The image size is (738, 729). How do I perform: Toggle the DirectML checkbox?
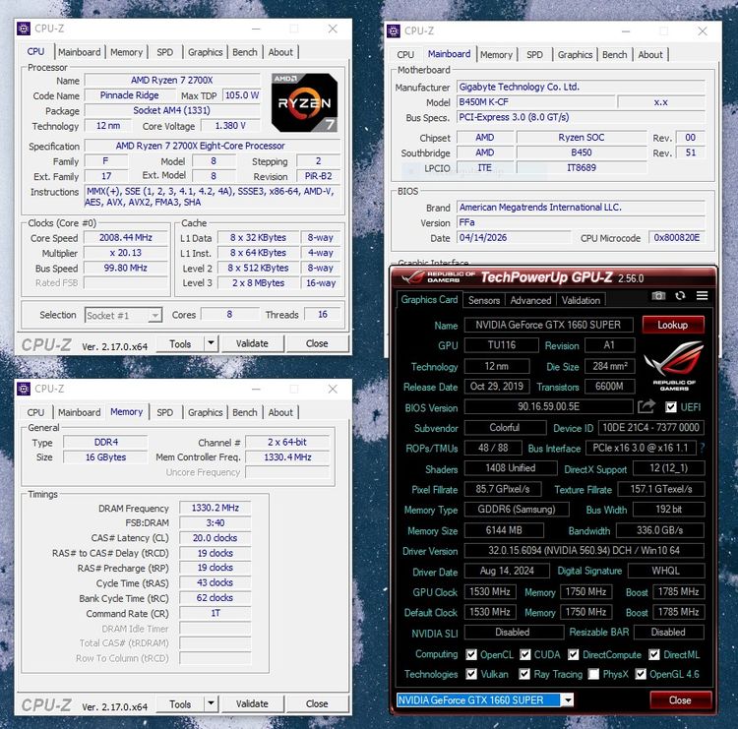pyautogui.click(x=653, y=654)
